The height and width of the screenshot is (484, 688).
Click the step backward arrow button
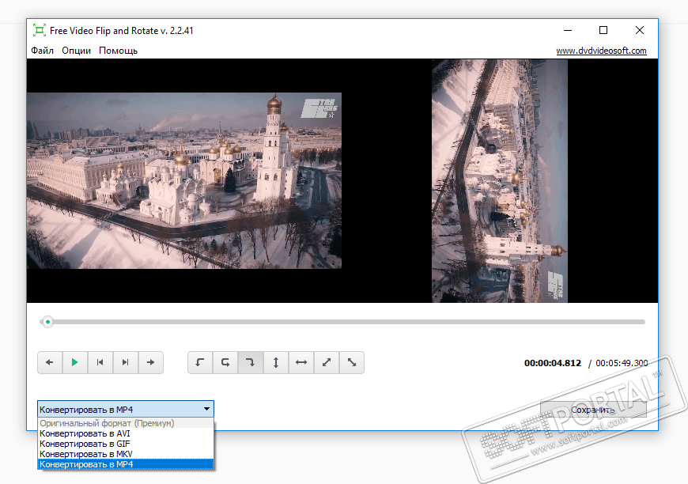(50, 362)
